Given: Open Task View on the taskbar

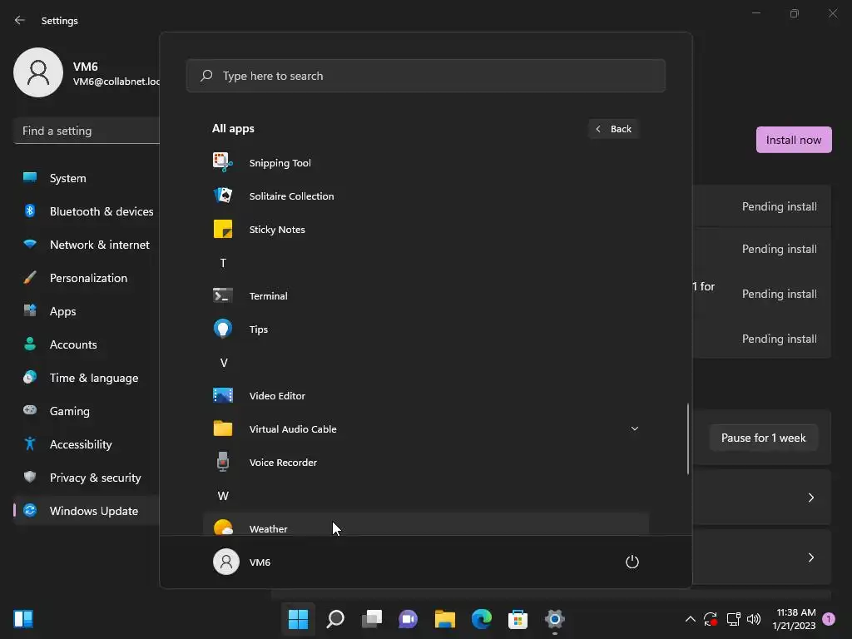Looking at the screenshot, I should (372, 619).
